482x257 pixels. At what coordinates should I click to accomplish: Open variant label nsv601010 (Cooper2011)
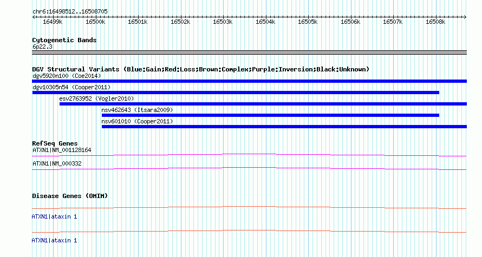click(x=137, y=121)
